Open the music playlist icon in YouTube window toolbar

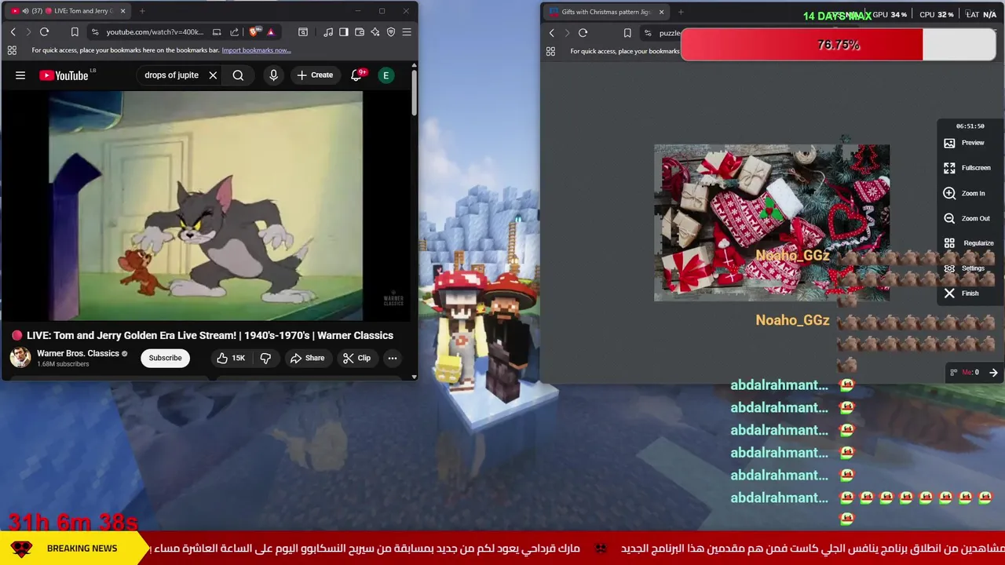[x=328, y=32]
